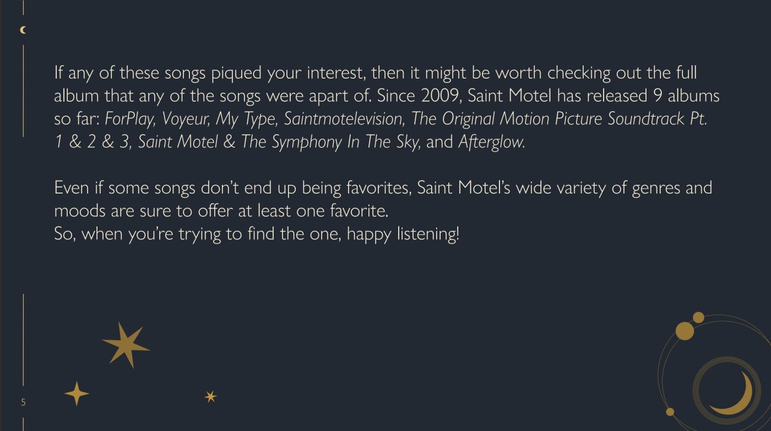
Task: Click the album title "ForPlay"
Action: tap(129, 119)
